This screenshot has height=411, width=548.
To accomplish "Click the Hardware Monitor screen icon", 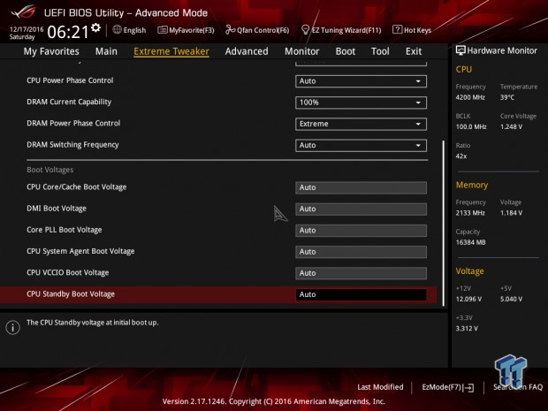I will pos(460,50).
